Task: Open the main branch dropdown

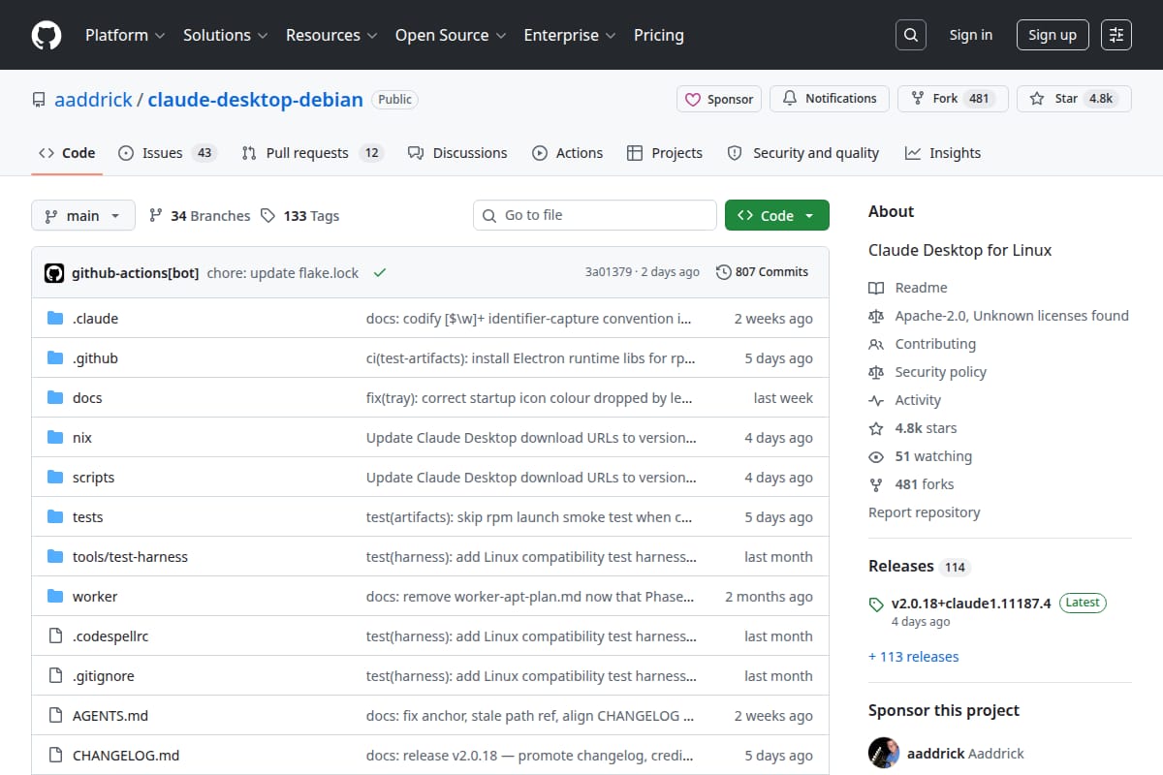Action: click(82, 216)
